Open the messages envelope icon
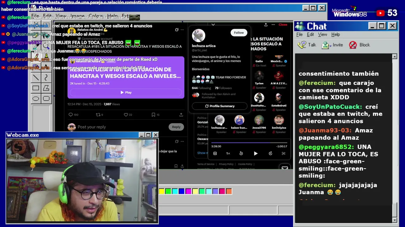Viewport: 405px width, 227px height. click(285, 168)
